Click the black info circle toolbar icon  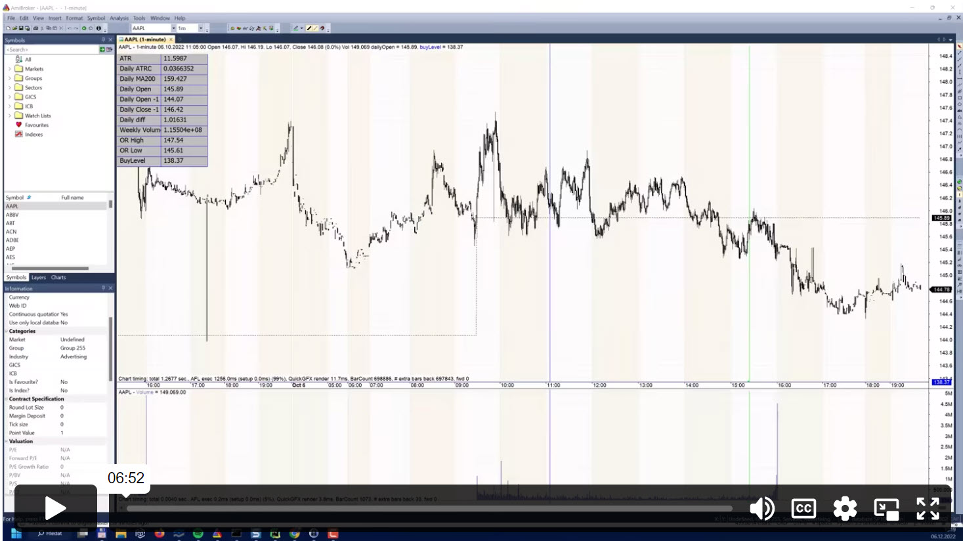coord(98,28)
